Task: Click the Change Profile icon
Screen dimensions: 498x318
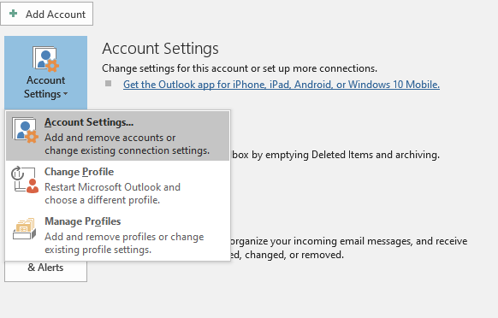Action: point(25,180)
